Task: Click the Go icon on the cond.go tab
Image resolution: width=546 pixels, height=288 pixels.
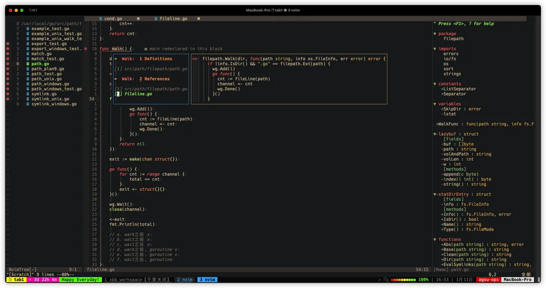Action: 101,19
